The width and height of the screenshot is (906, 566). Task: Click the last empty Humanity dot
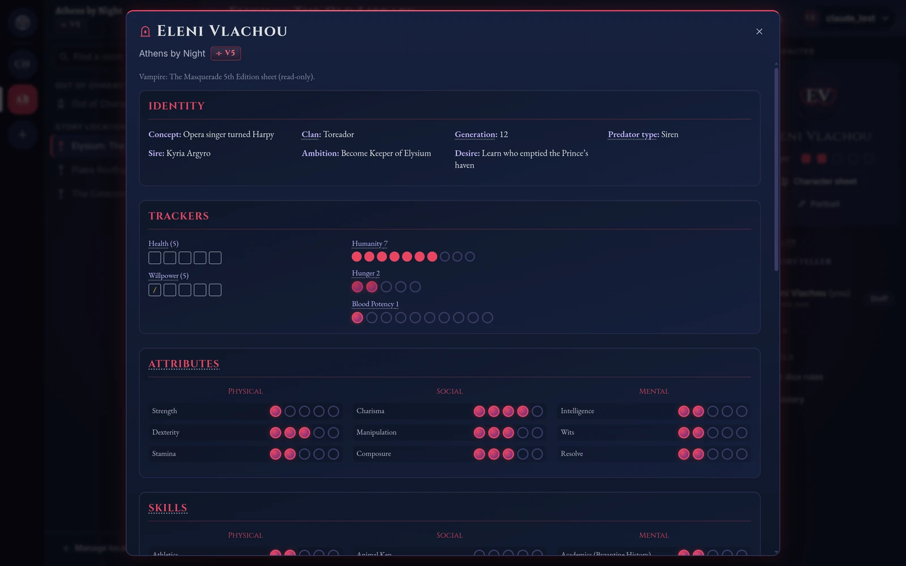[470, 256]
